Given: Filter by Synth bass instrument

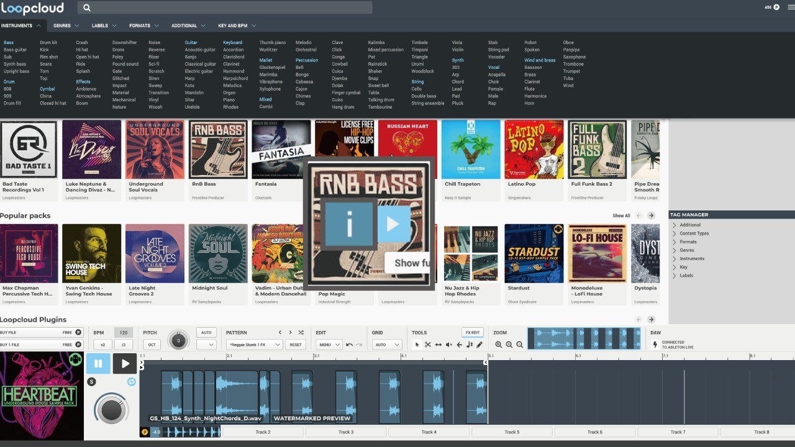Looking at the screenshot, I should tap(15, 64).
